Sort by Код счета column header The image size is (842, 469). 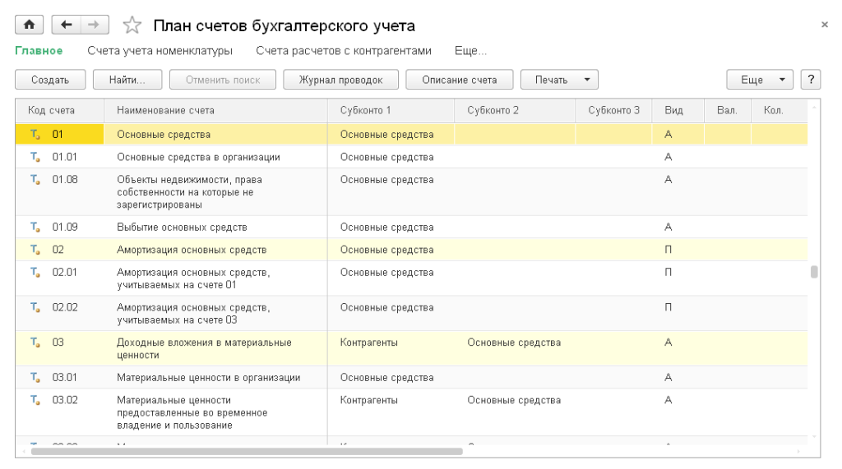[x=51, y=110]
